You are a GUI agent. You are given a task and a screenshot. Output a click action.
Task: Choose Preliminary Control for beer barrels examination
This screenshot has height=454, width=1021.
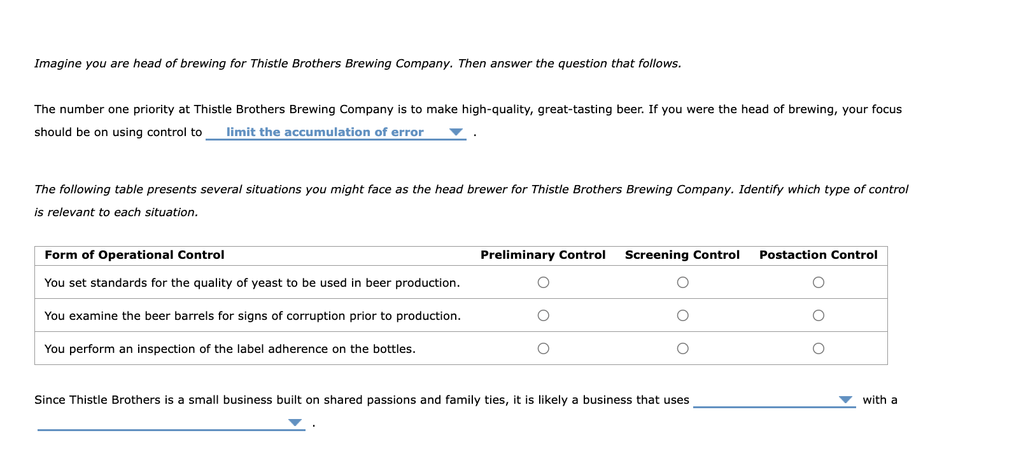543,315
